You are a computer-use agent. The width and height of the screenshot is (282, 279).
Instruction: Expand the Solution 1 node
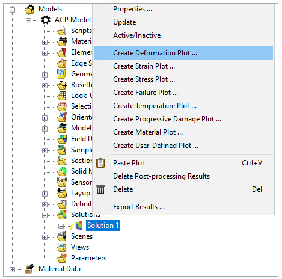(x=61, y=226)
